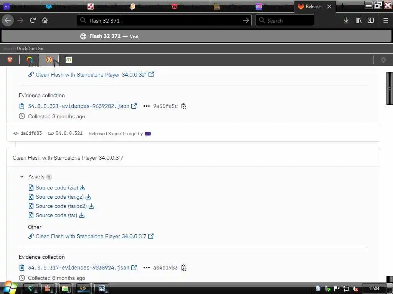Visit the 'Flash 32 371' suggestion
The width and height of the screenshot is (393, 294).
(x=196, y=36)
